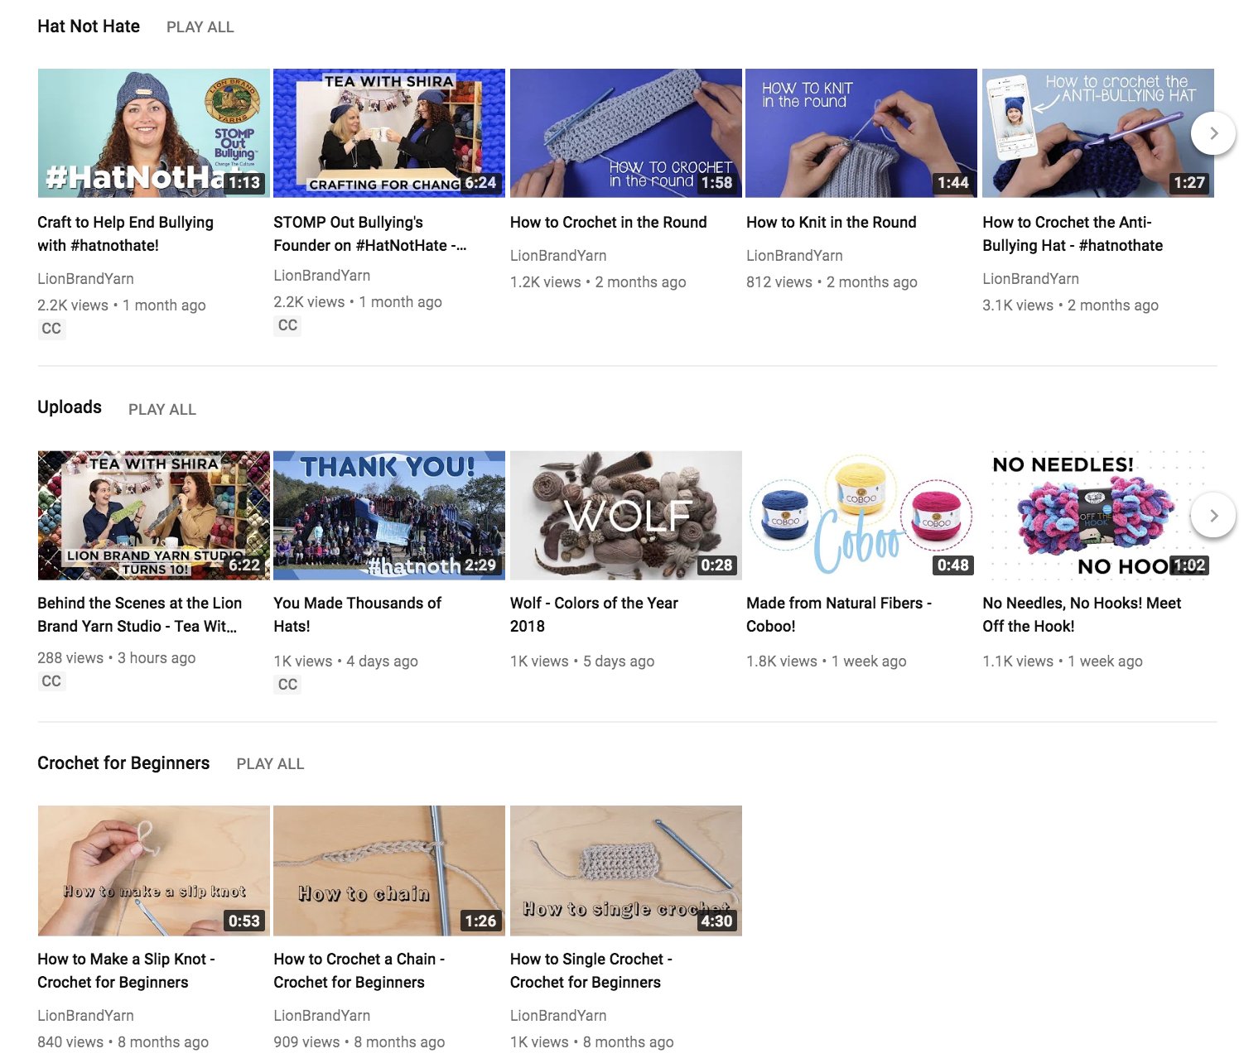
Task: Open Thank You hatnothate thumbnail
Action: point(389,516)
